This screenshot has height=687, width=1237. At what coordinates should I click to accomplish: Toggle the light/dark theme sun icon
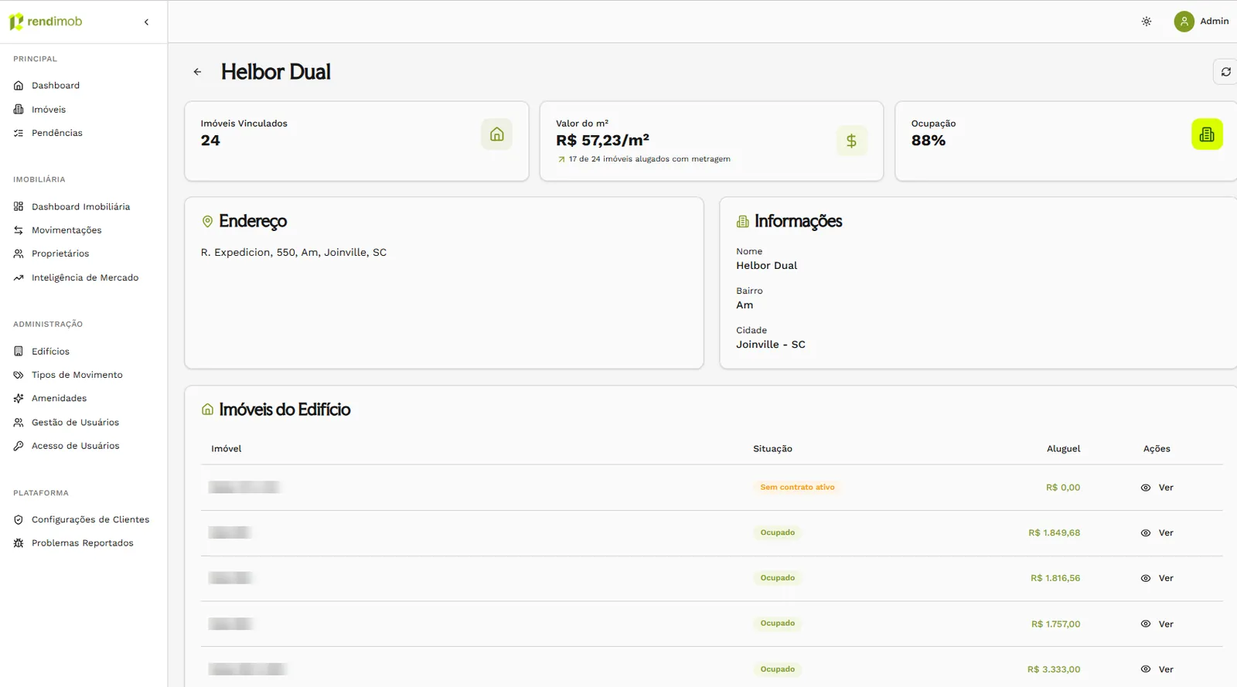tap(1147, 22)
